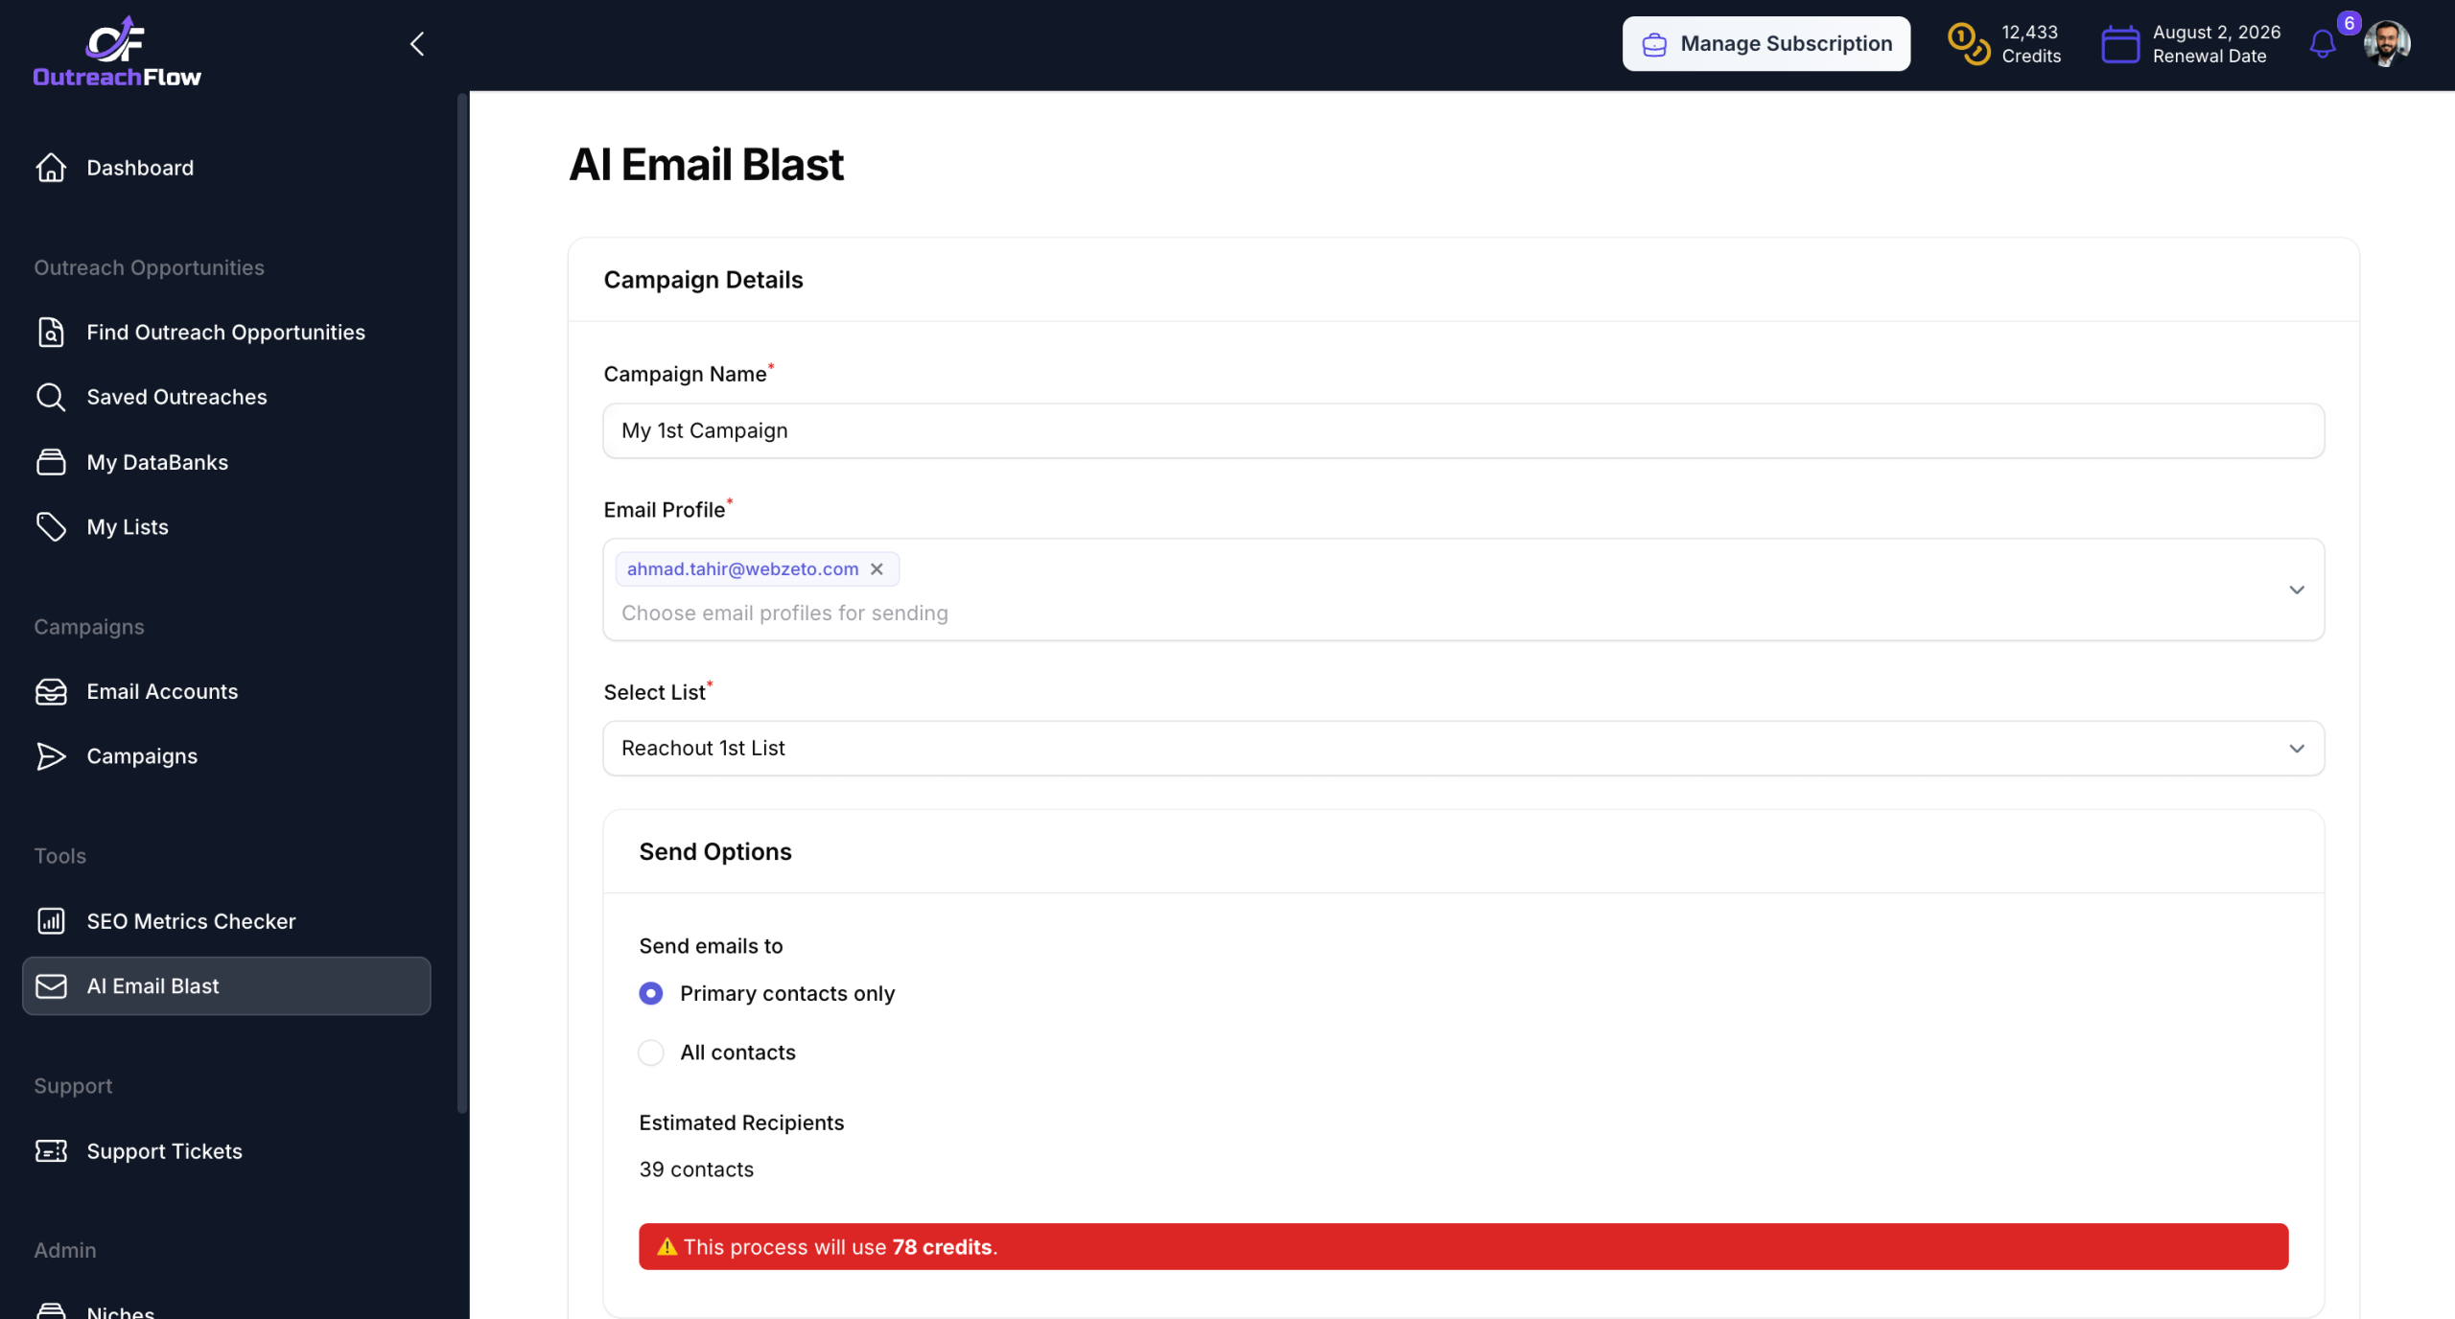Click the renewal date calendar icon
2455x1319 pixels.
[2119, 44]
